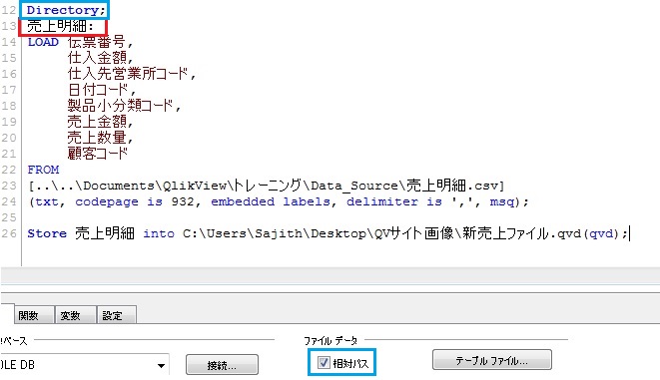Switch to the 設定 tab
The image size is (660, 380).
(117, 315)
